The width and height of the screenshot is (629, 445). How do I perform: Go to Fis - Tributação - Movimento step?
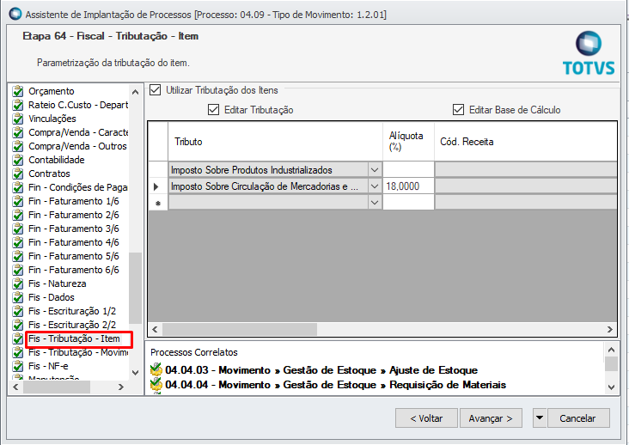pyautogui.click(x=78, y=352)
